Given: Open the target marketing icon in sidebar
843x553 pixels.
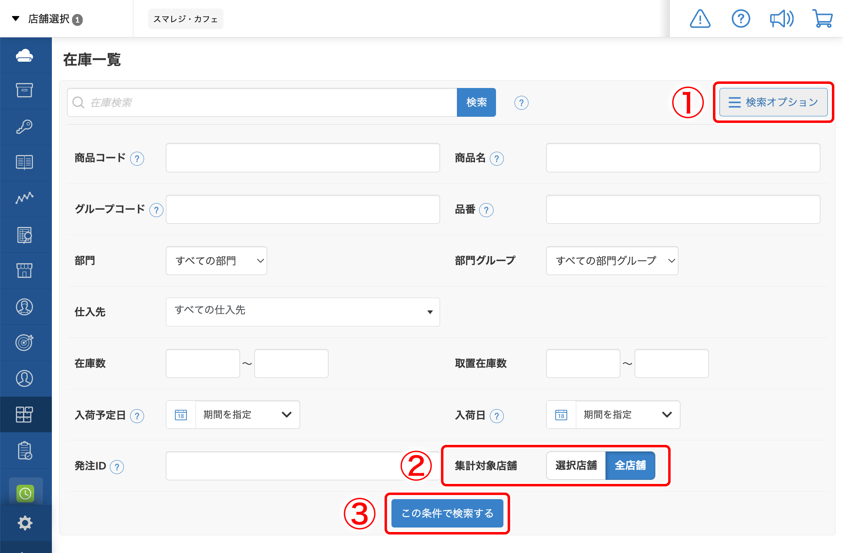Looking at the screenshot, I should [x=25, y=342].
